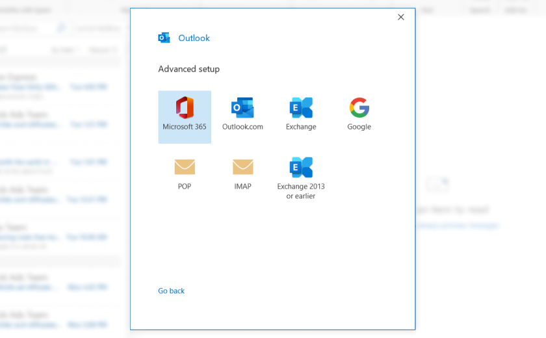Viewport: 546px width, 338px height.
Task: Click the Outlook logo in dialog header
Action: (164, 38)
